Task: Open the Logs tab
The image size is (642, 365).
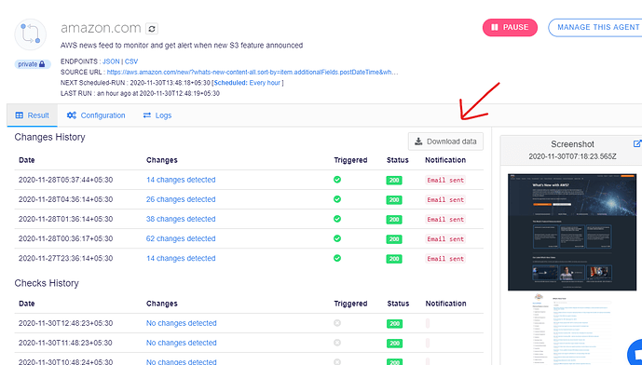Action: click(x=157, y=115)
